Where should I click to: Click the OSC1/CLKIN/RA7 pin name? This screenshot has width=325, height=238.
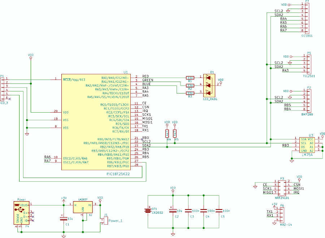(x=76, y=162)
